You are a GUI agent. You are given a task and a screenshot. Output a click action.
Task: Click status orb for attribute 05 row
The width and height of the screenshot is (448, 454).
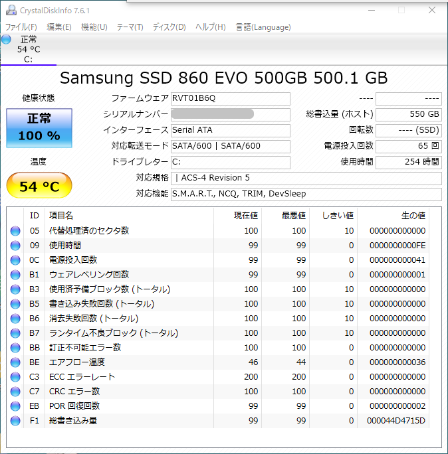point(15,231)
